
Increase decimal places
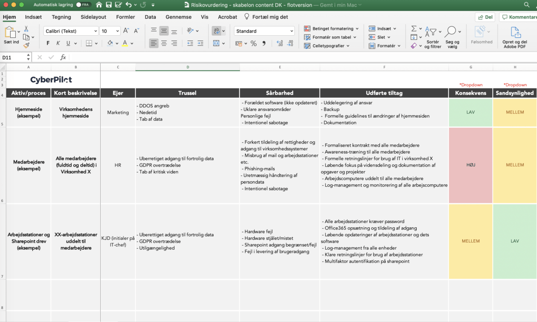[x=280, y=43]
